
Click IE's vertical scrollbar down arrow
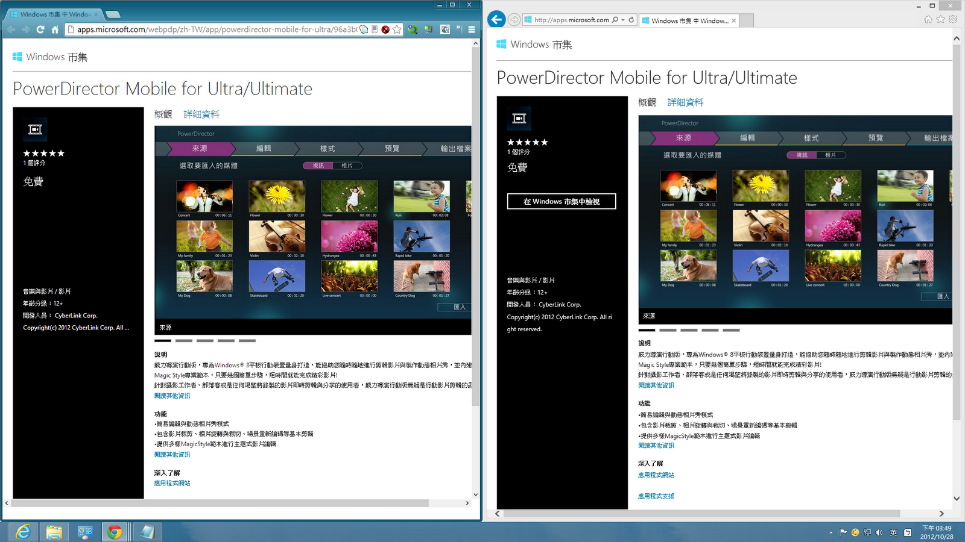[957, 498]
